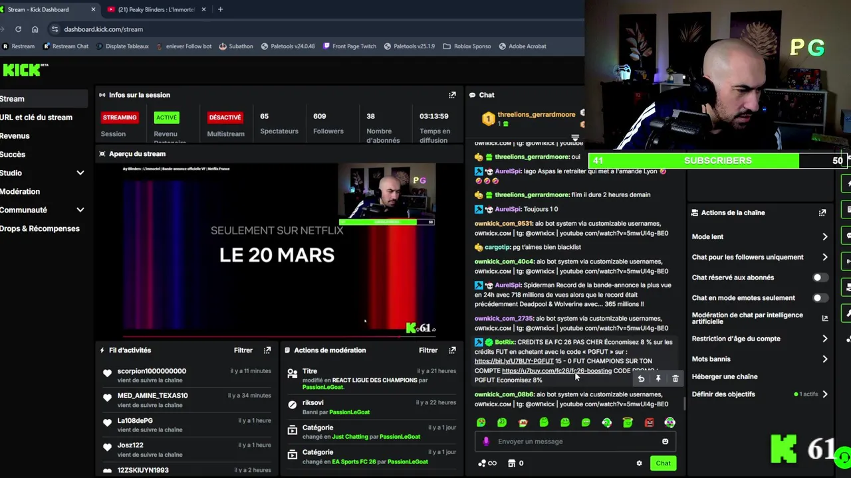Open the Restream Chat bookmark
The image size is (851, 478).
66,46
